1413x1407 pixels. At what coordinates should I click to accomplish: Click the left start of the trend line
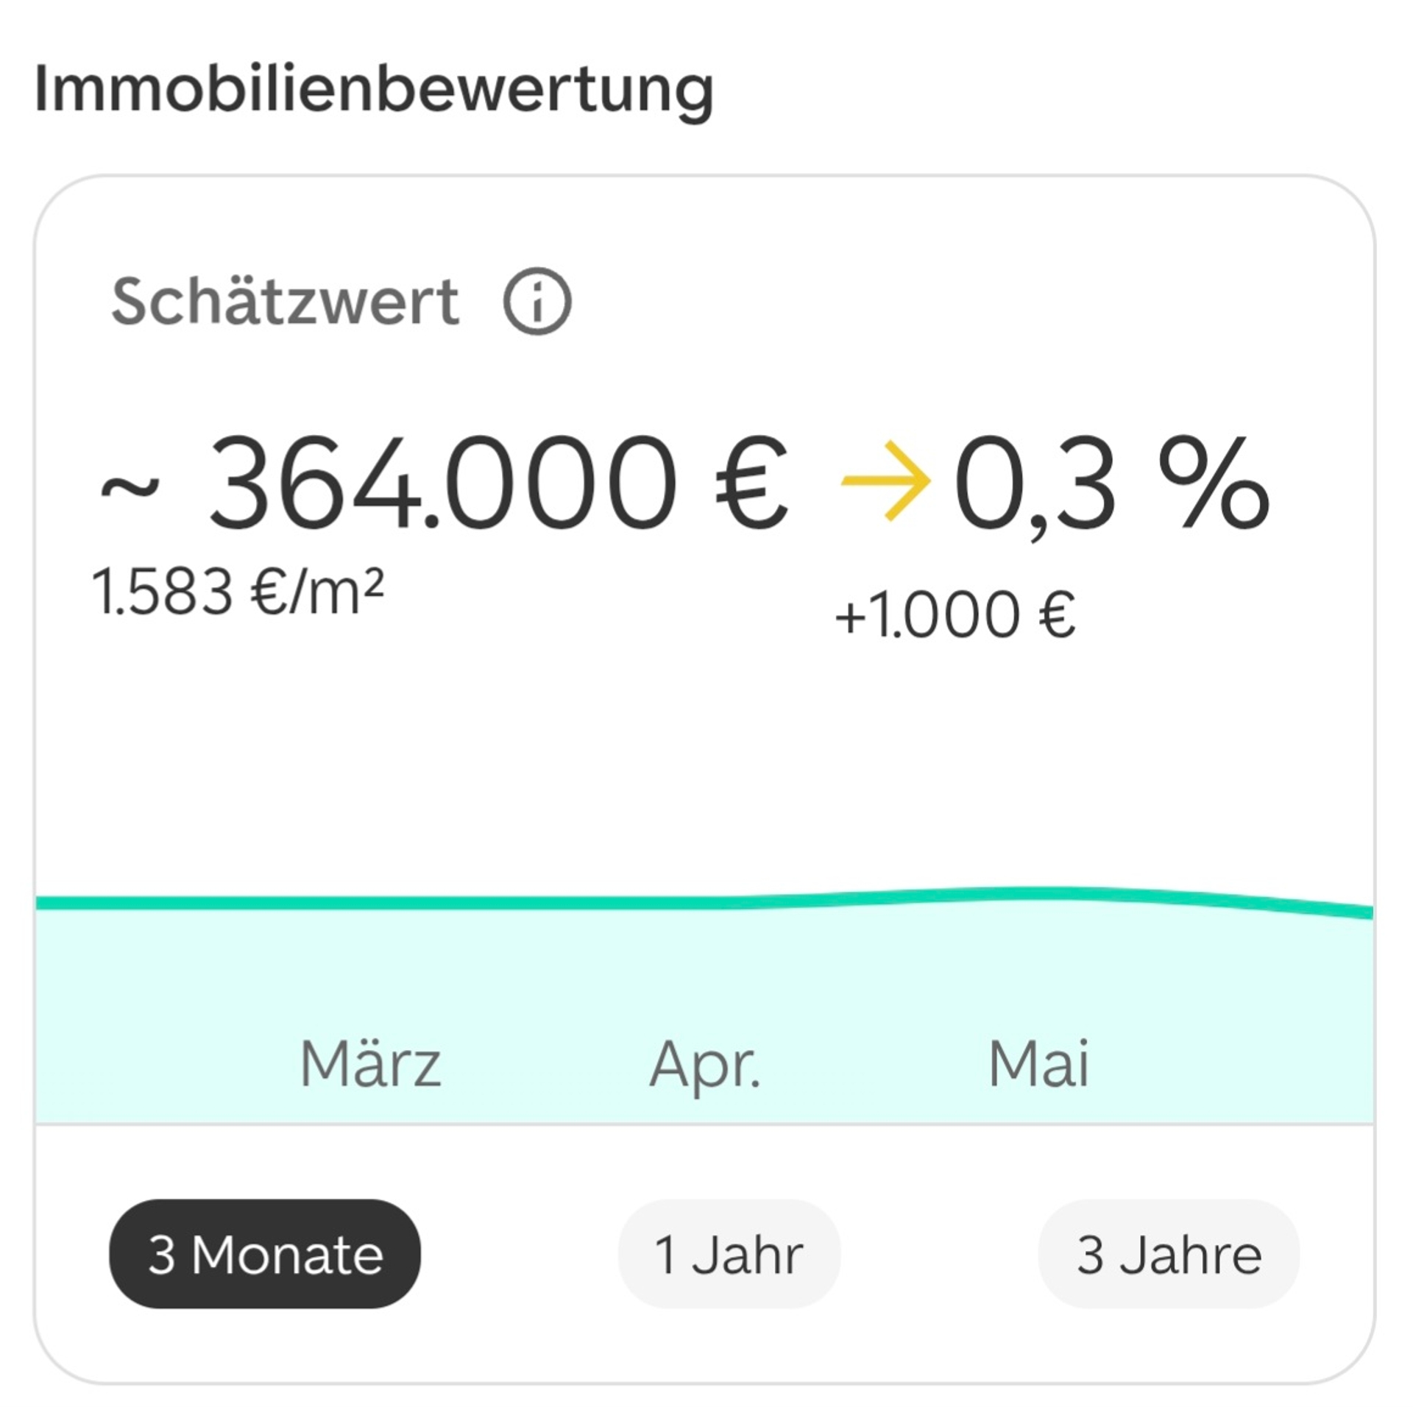48,903
